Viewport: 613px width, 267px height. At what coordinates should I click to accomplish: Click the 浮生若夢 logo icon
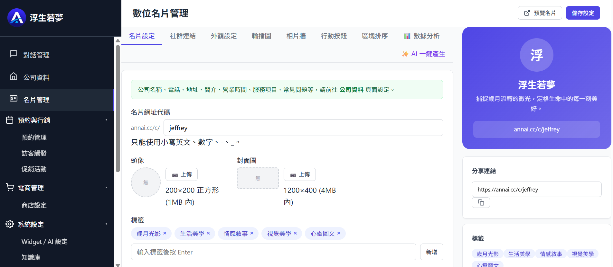[17, 17]
